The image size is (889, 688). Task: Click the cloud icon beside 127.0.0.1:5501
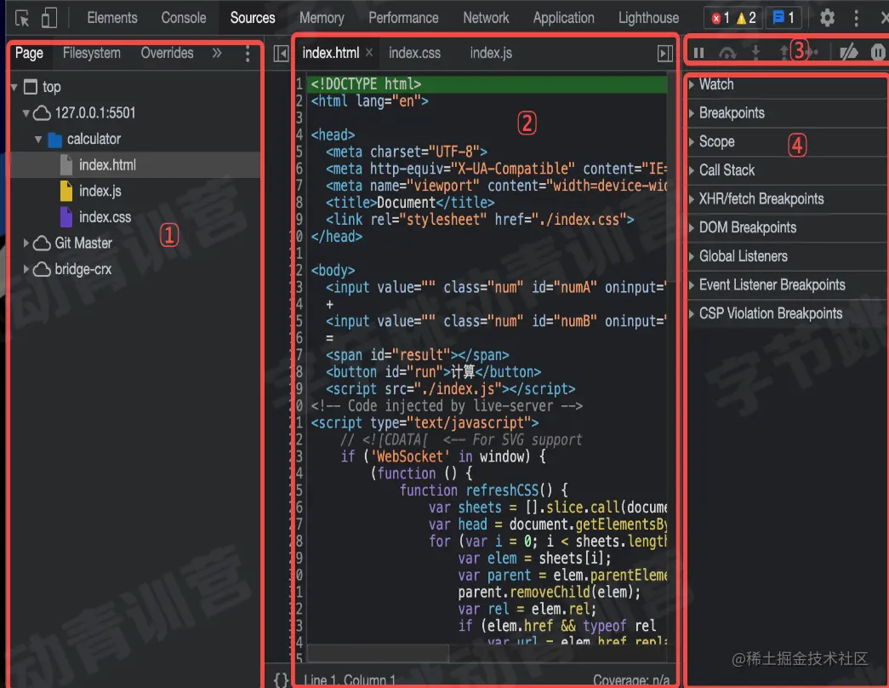point(42,113)
